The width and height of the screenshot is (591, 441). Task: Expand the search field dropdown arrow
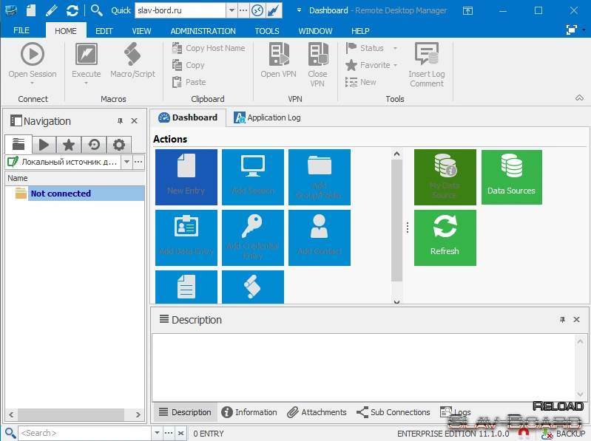click(x=157, y=433)
